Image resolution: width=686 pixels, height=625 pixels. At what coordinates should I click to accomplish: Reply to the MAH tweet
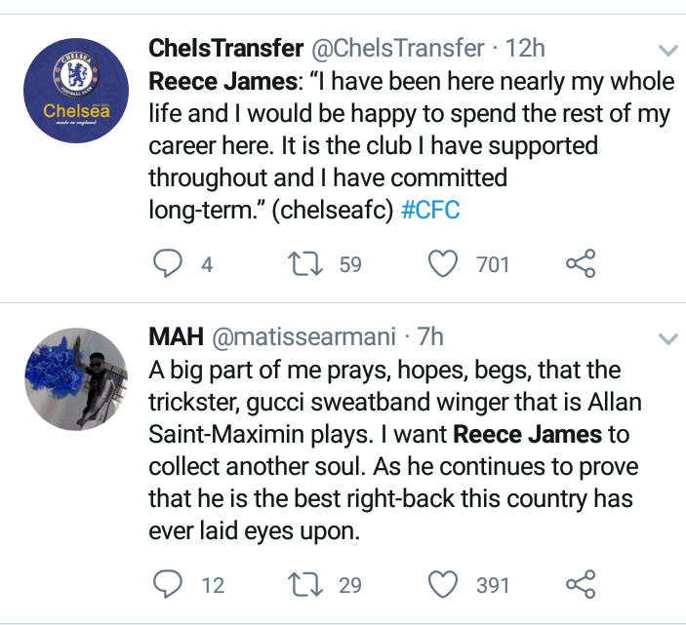click(x=169, y=584)
